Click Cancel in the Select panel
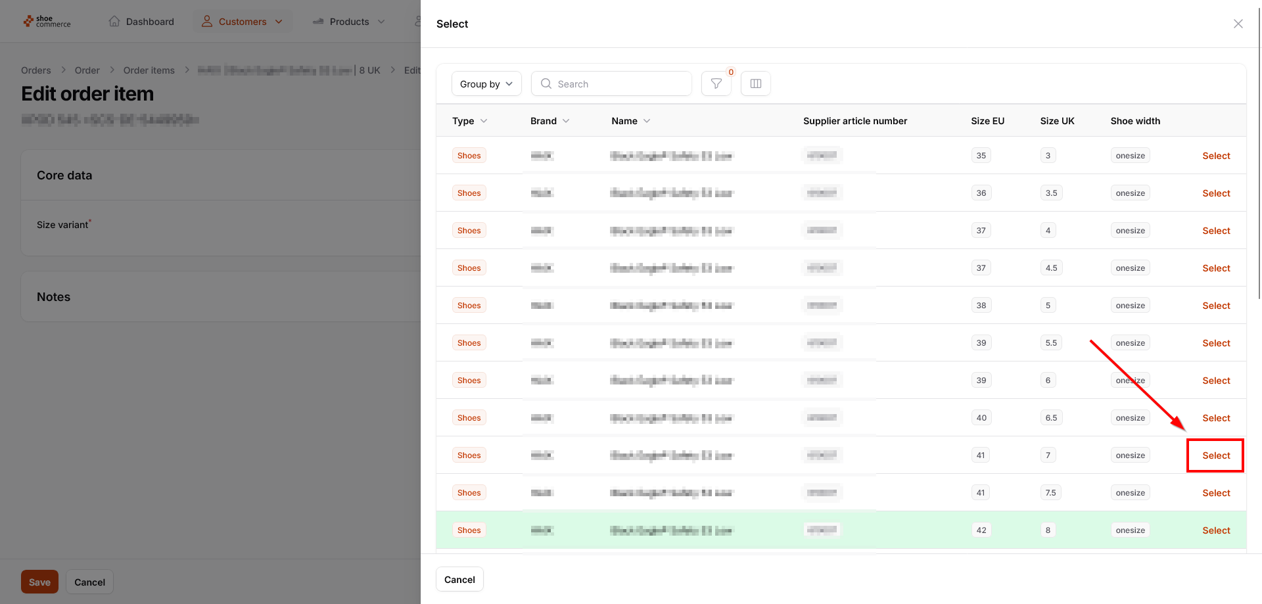 point(459,579)
